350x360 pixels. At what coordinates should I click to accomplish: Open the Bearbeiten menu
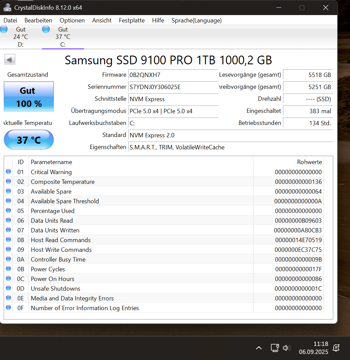point(39,20)
